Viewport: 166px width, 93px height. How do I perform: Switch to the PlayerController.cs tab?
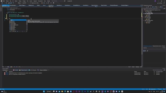pos(95,5)
